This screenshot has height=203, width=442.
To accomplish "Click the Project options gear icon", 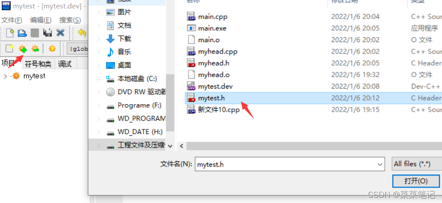I will [52, 49].
